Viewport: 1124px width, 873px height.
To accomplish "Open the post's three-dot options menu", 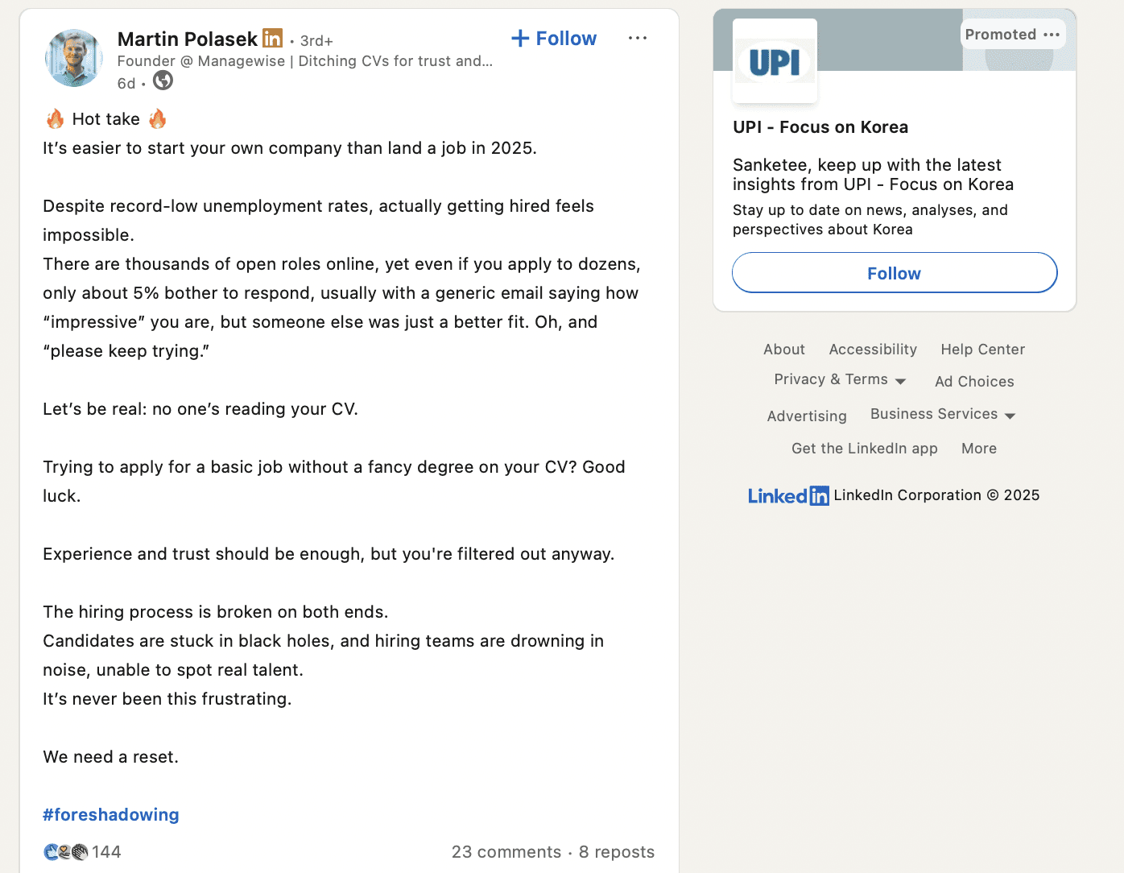I will [638, 38].
